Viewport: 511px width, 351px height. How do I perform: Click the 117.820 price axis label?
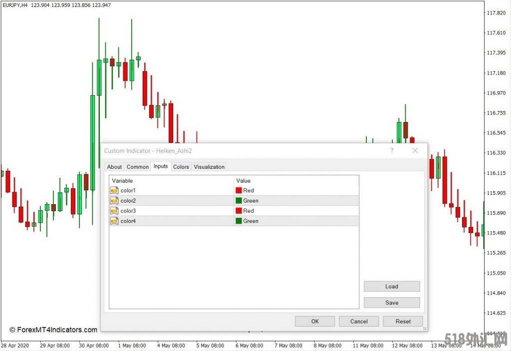coord(497,12)
